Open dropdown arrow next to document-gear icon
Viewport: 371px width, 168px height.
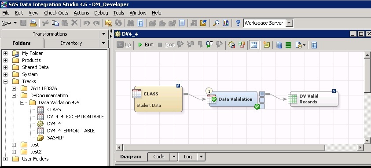click(304, 45)
